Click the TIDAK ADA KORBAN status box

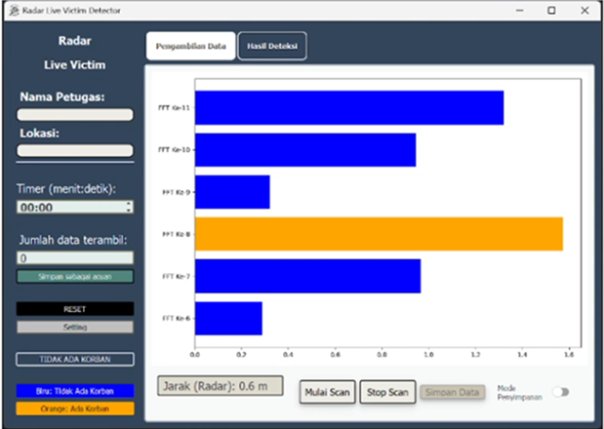(75, 359)
